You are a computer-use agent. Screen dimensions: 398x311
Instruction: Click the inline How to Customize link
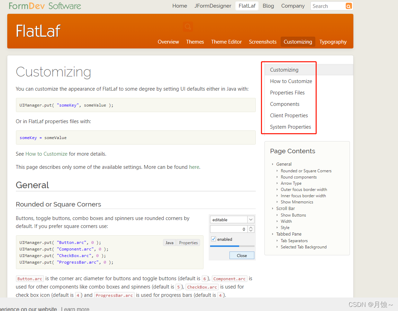coord(46,154)
